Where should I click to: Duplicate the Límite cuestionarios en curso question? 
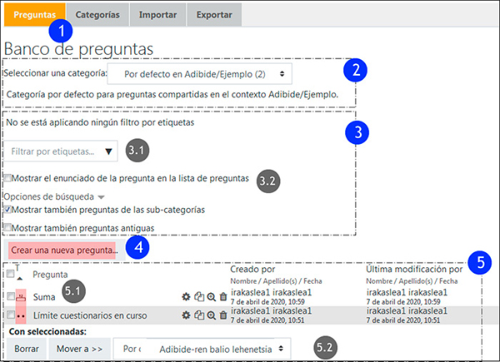pyautogui.click(x=198, y=315)
